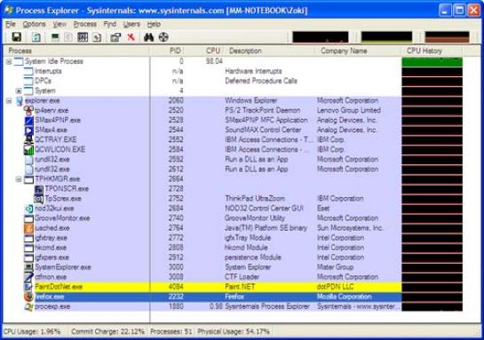484x340 pixels.
Task: Sort by the CPU column header
Action: pos(204,51)
